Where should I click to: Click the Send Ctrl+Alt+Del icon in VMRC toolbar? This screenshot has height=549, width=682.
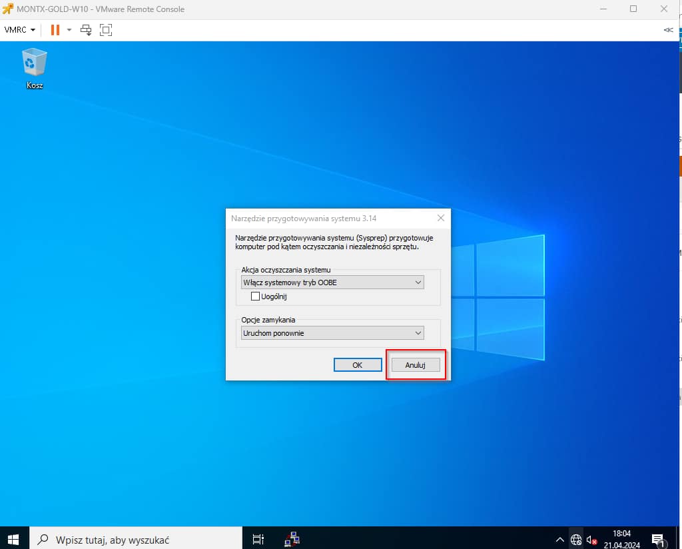86,29
